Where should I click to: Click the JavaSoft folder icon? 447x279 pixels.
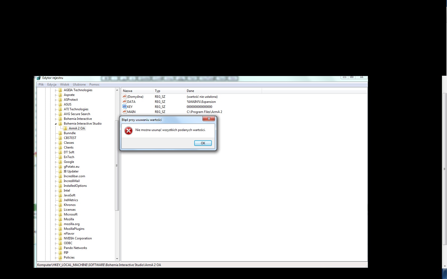point(60,195)
